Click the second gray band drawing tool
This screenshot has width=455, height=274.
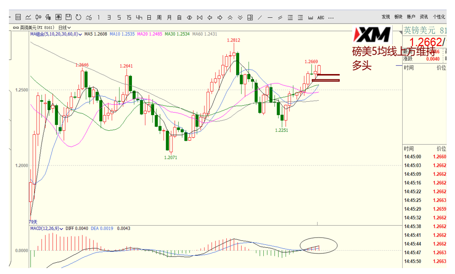[300, 17]
